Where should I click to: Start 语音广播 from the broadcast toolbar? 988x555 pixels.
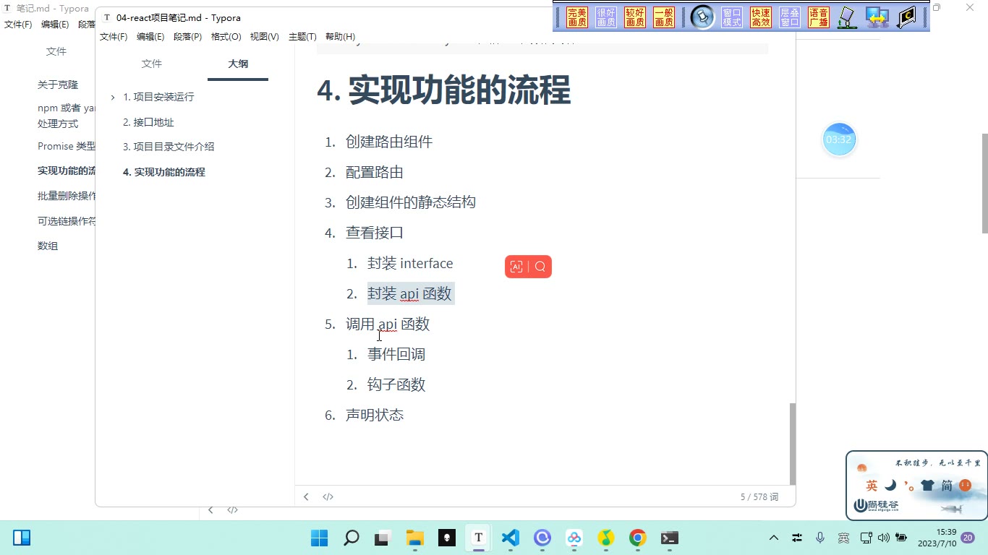tap(819, 17)
